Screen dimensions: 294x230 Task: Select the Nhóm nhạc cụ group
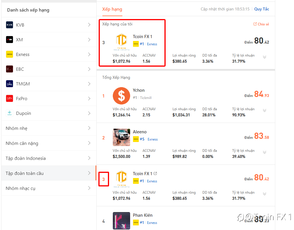tap(49, 188)
